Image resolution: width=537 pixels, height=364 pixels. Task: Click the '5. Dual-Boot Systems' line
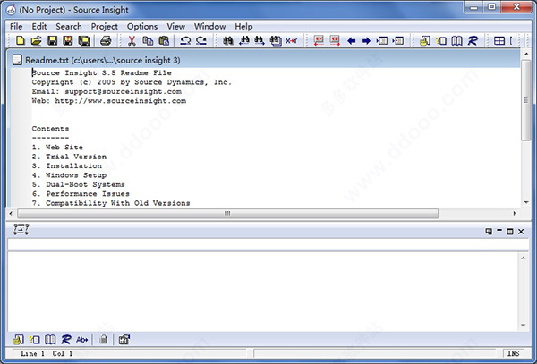79,185
